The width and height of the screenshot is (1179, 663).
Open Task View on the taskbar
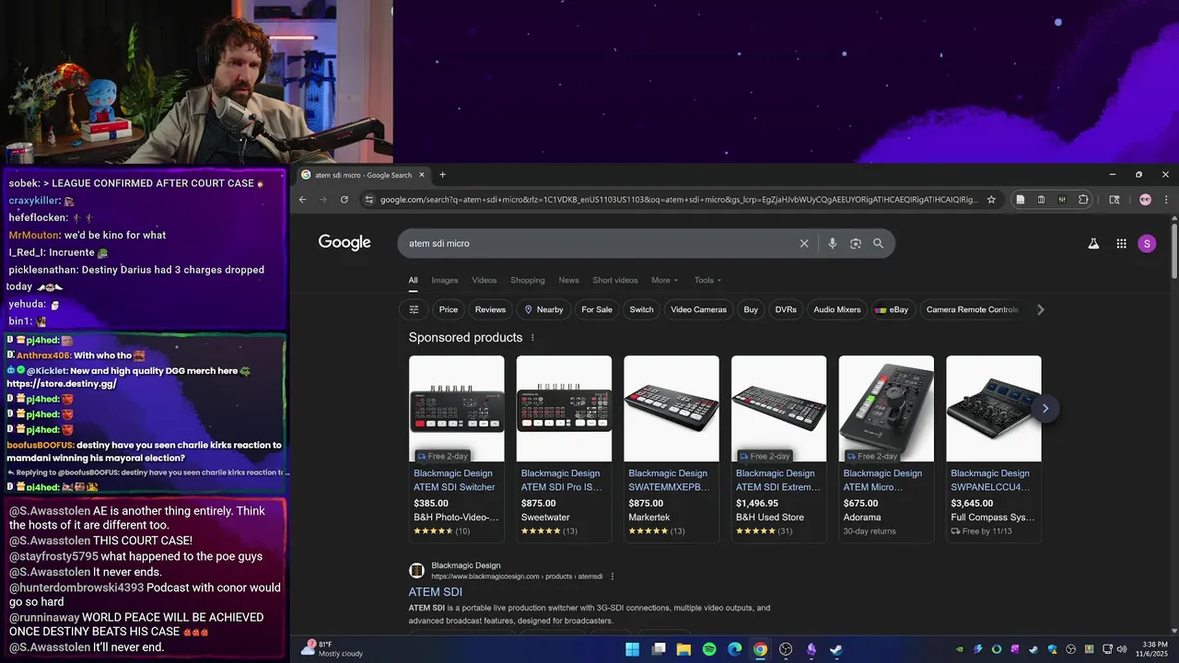[658, 649]
